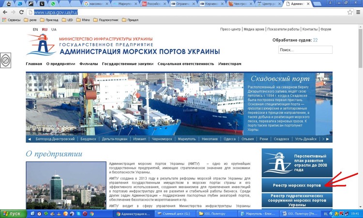Click the Поиск search field
The image size is (363, 218).
[x=305, y=49]
